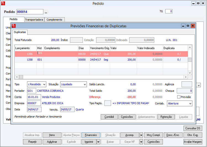Switch to the Transportadora tab
The height and width of the screenshot is (147, 207).
[x=34, y=20]
